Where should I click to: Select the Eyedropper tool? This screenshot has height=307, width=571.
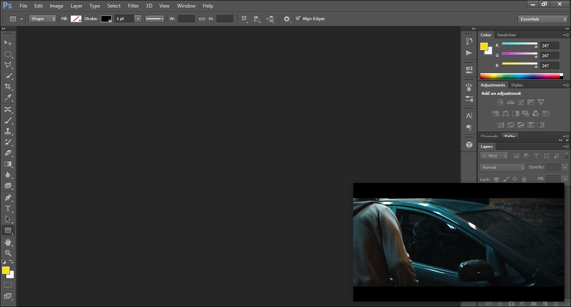[8, 98]
